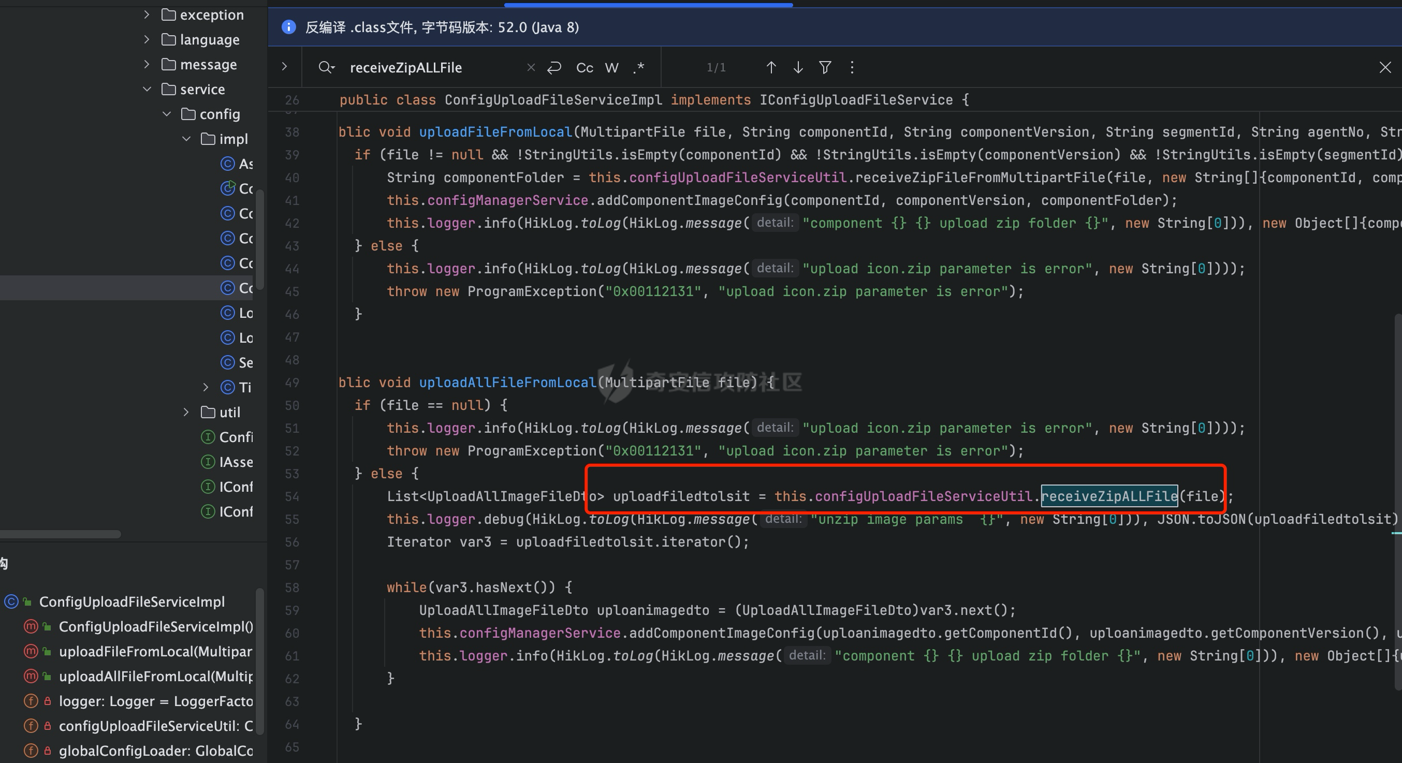
Task: Click configUploadFileServiceUtil on line 54
Action: tap(923, 496)
